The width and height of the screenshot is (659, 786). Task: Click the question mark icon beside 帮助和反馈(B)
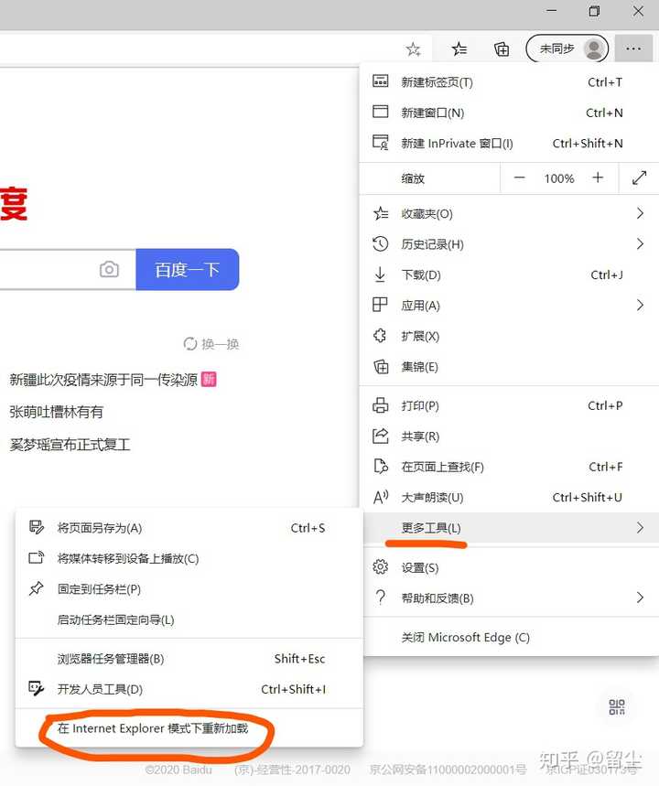[380, 598]
